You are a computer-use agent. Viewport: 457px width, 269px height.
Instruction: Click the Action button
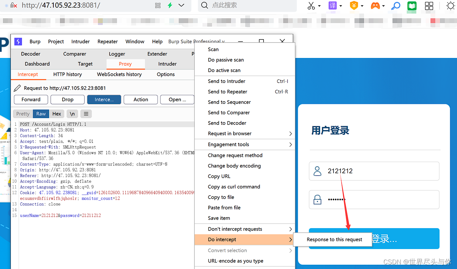click(141, 100)
